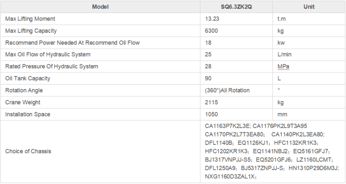This screenshot has height=184, width=346.
Task: Click the Model column header
Action: coord(100,7)
